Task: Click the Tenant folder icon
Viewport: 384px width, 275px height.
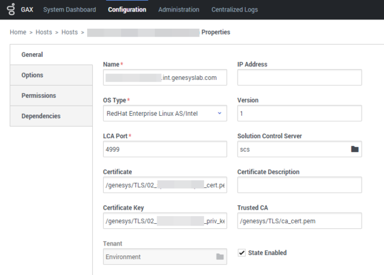Action: coord(220,256)
